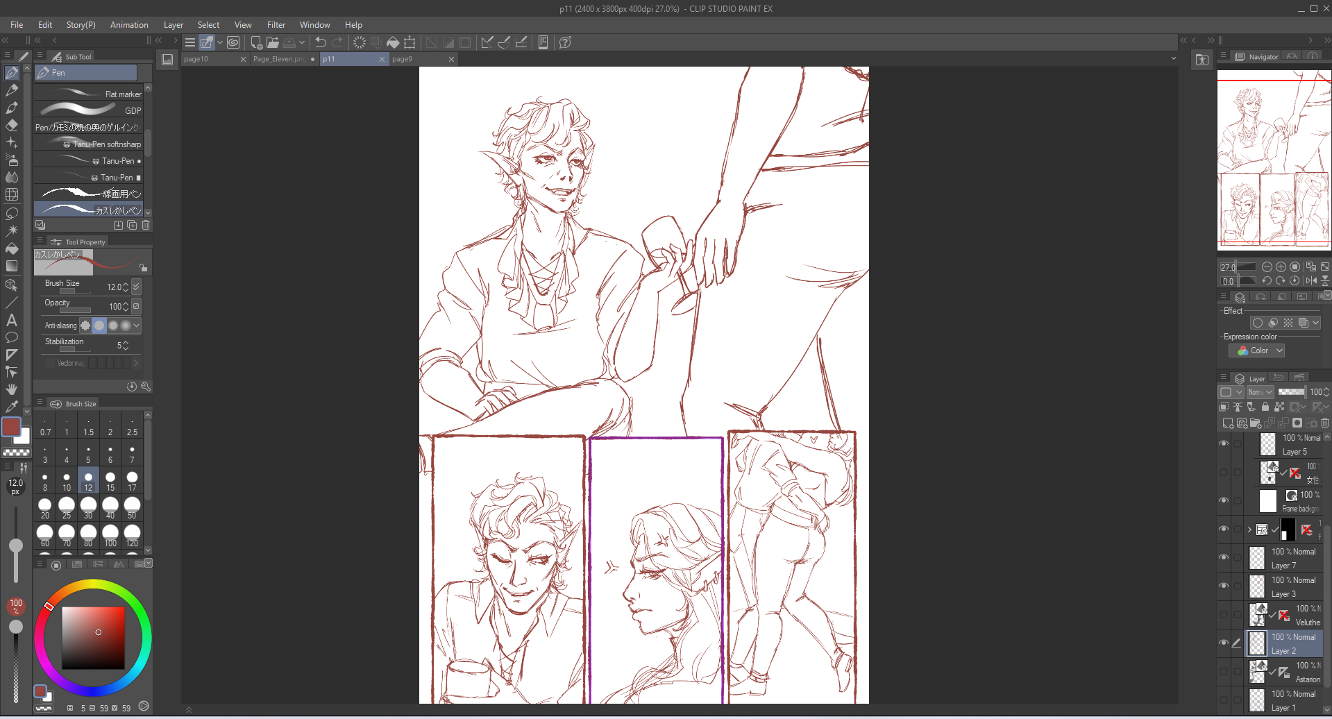Select the Eraser tool in the toolbox
Viewport: 1332px width, 719px height.
tap(12, 125)
